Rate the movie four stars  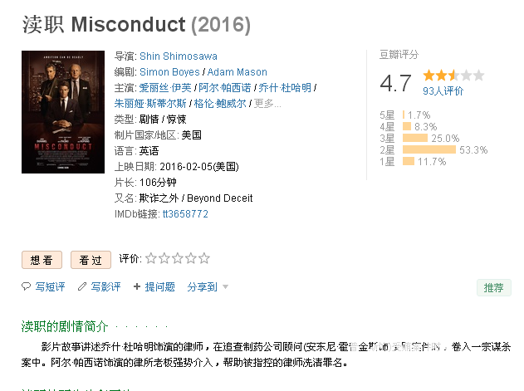[x=191, y=258]
